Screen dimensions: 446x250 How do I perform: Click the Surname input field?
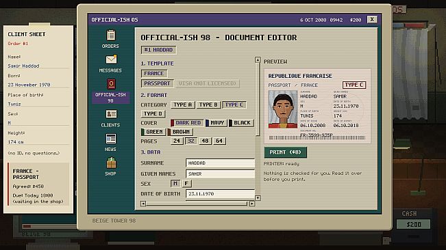(220, 163)
